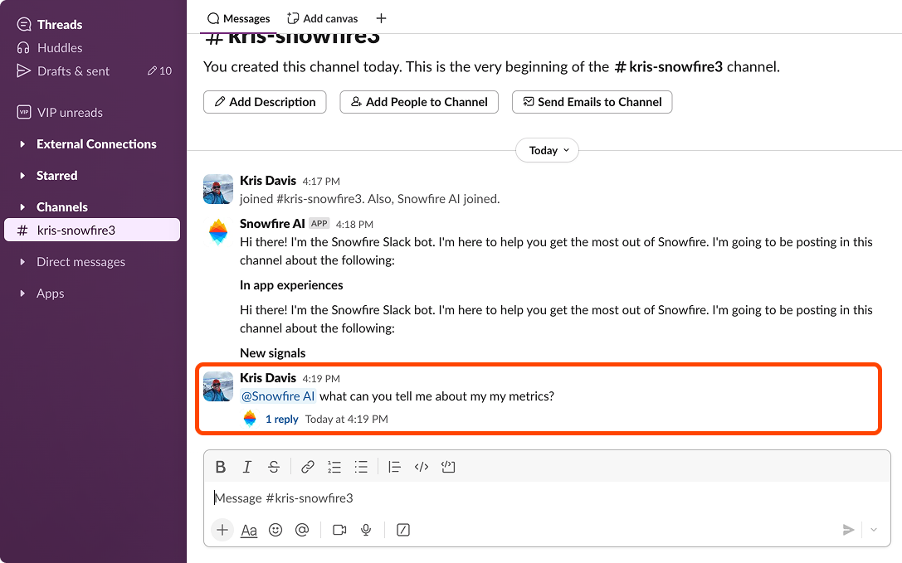Viewport: 902px width, 563px height.
Task: Toggle bold formatting in composer
Action: click(x=221, y=467)
